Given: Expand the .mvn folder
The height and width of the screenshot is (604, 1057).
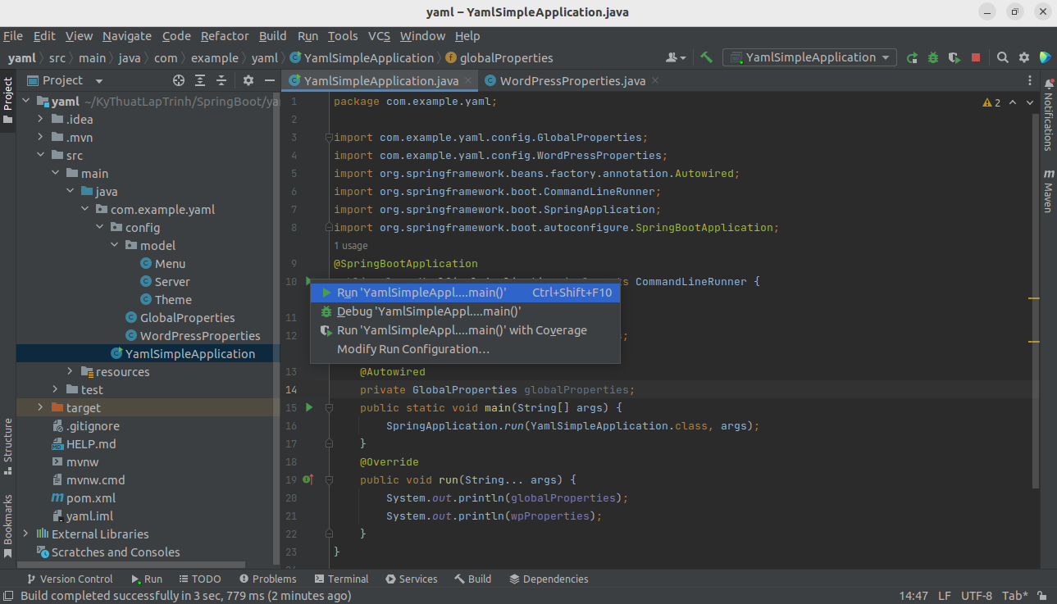Looking at the screenshot, I should (40, 137).
